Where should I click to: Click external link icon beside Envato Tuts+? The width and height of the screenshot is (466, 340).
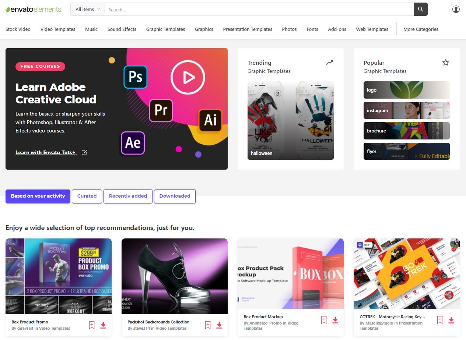(84, 152)
